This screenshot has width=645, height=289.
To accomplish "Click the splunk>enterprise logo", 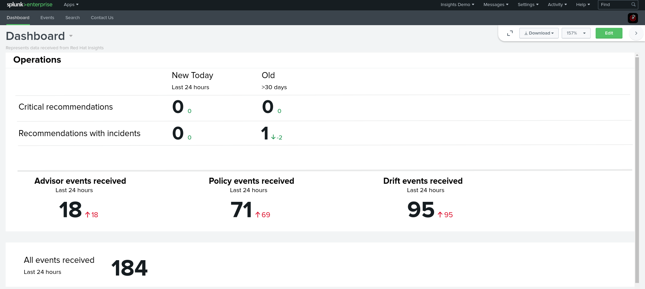I will click(x=30, y=5).
